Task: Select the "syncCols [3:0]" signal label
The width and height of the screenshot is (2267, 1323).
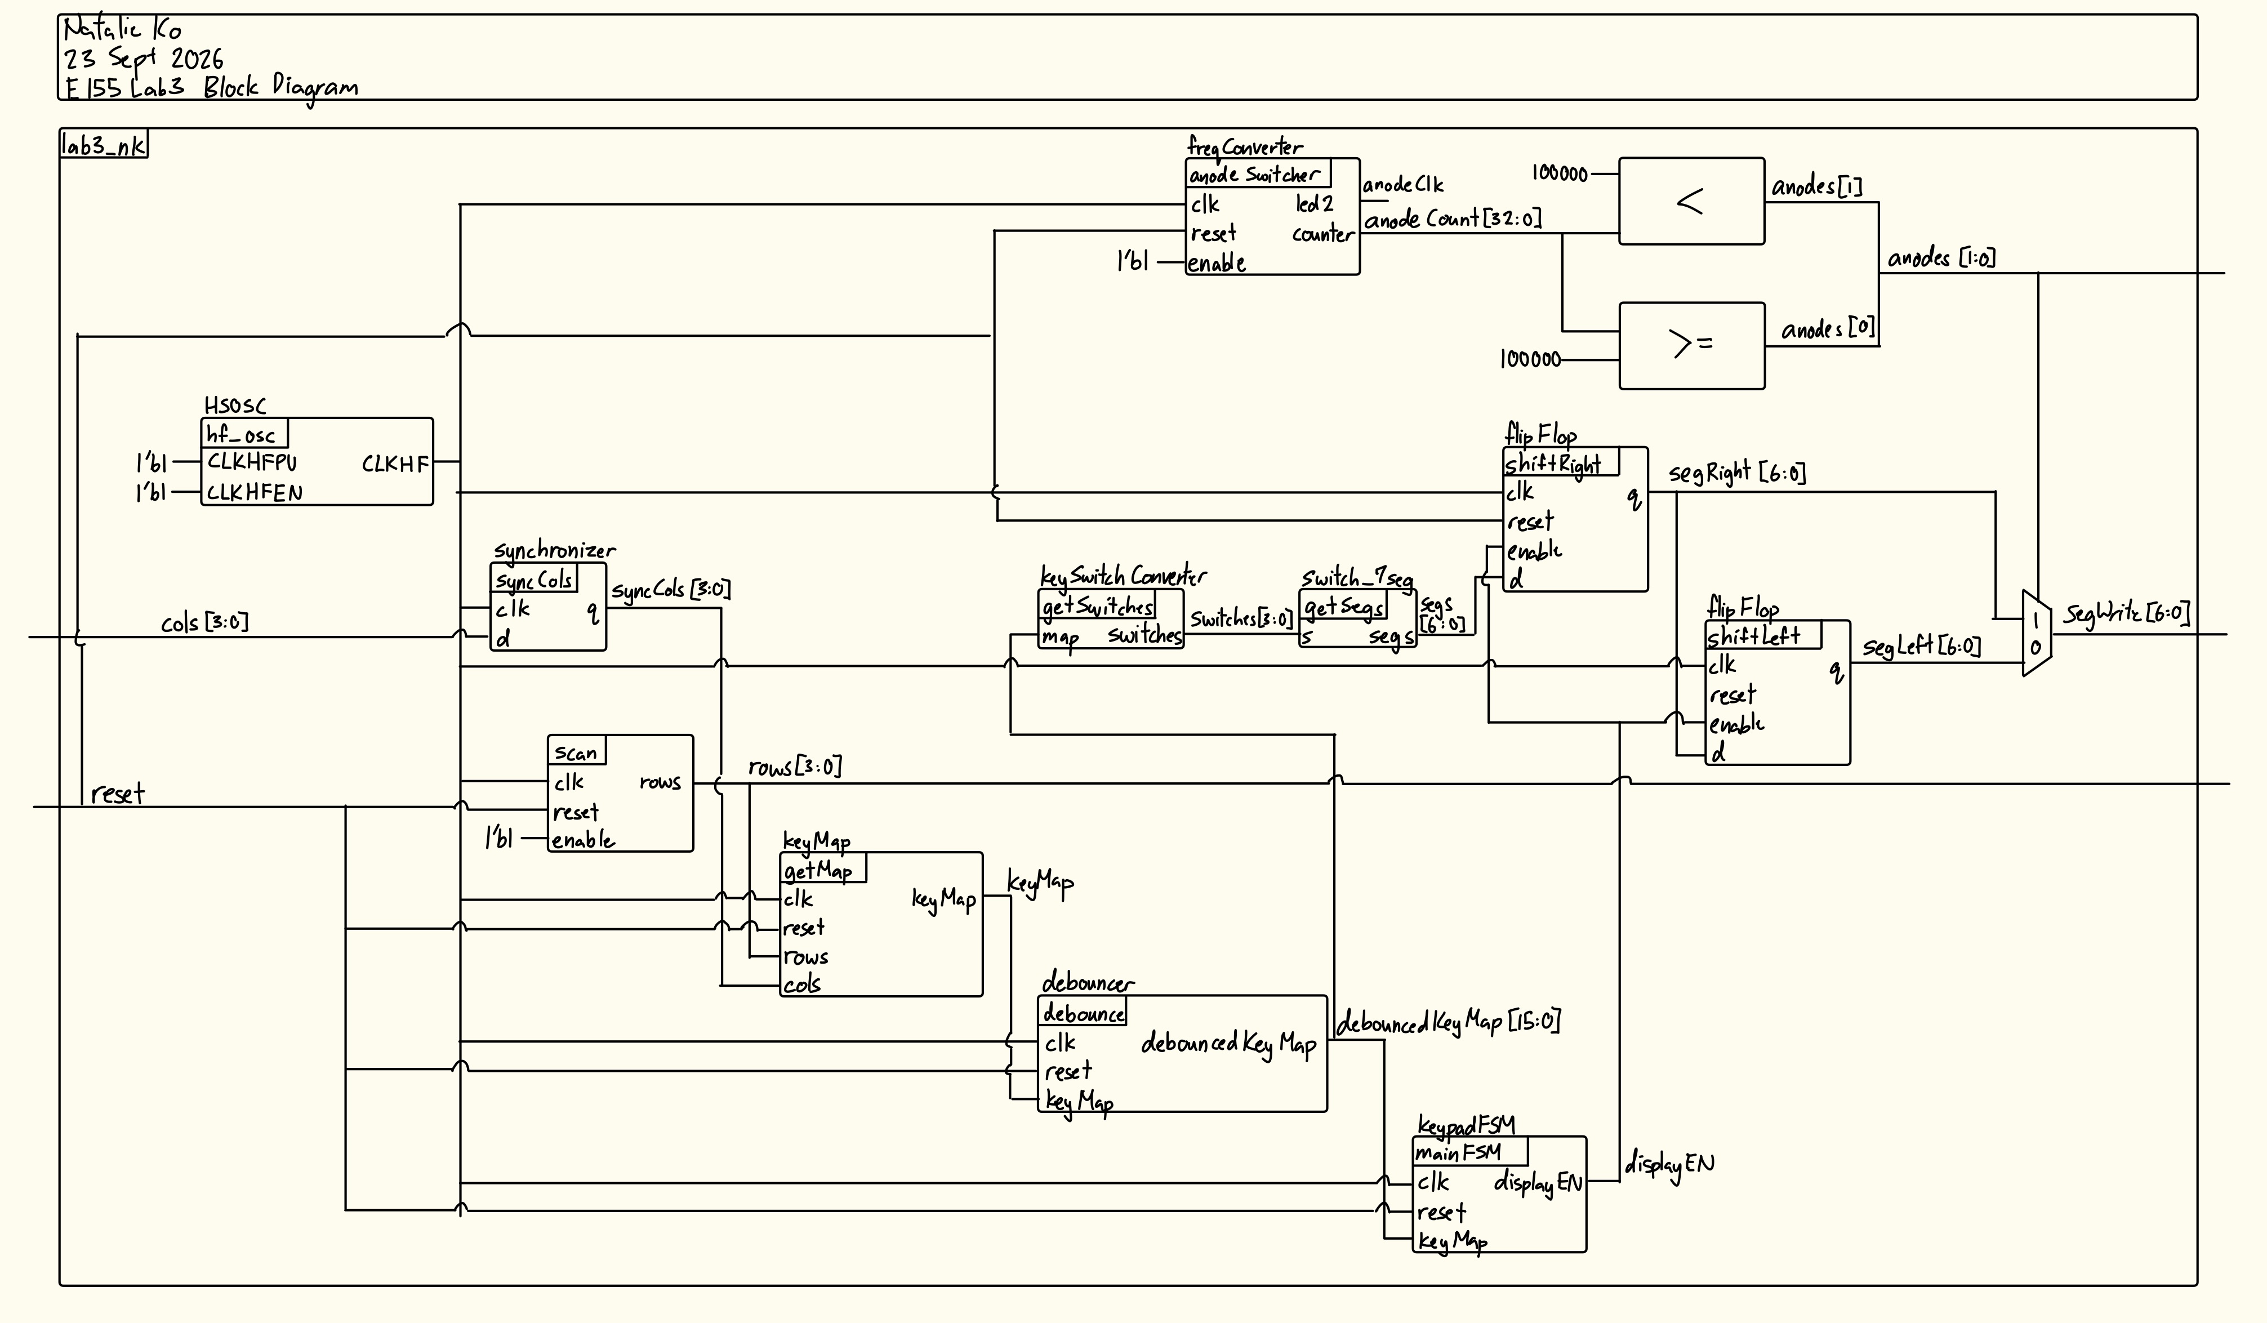Action: click(671, 590)
